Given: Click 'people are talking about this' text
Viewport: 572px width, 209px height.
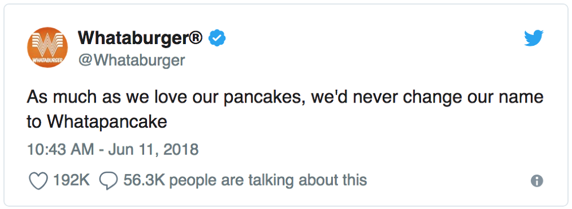Looking at the screenshot, I should click(x=268, y=180).
